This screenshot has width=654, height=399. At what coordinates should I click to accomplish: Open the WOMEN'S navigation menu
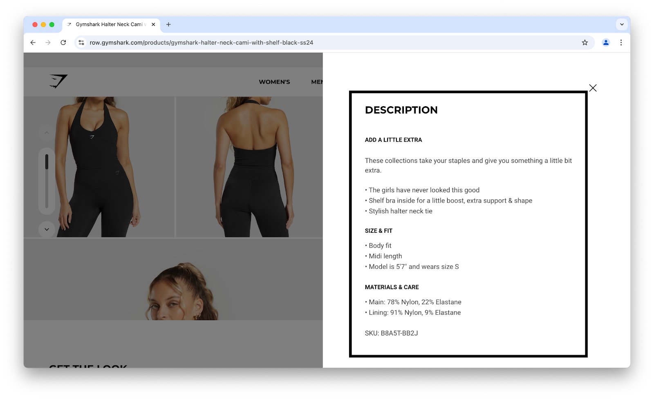(274, 82)
